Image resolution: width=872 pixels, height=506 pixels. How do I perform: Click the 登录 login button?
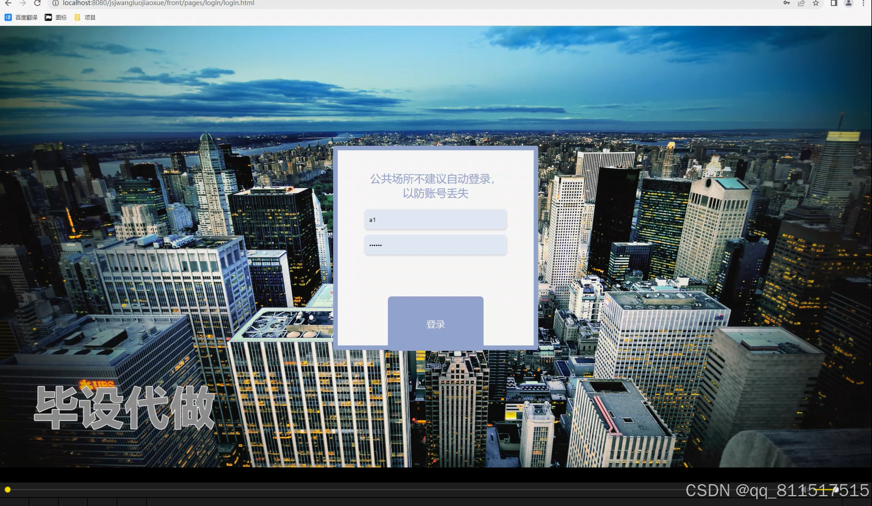pyautogui.click(x=435, y=323)
